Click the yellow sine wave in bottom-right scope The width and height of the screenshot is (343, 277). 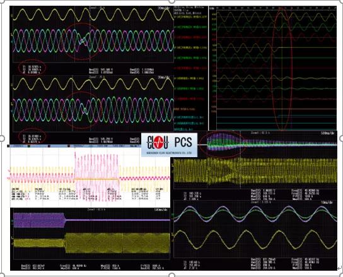[x=255, y=239]
